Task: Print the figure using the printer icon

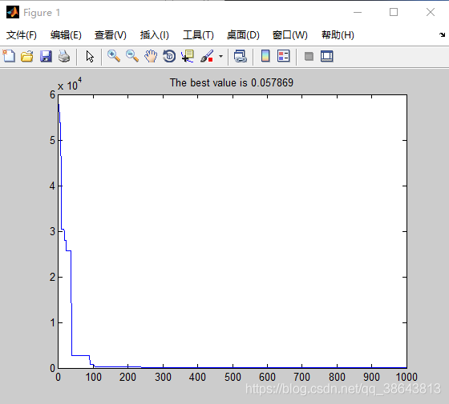Action: 64,56
